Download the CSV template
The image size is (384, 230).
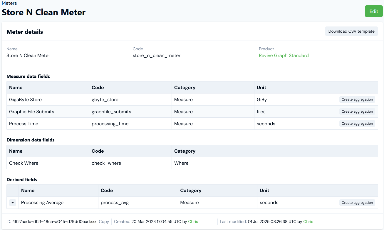tap(351, 31)
